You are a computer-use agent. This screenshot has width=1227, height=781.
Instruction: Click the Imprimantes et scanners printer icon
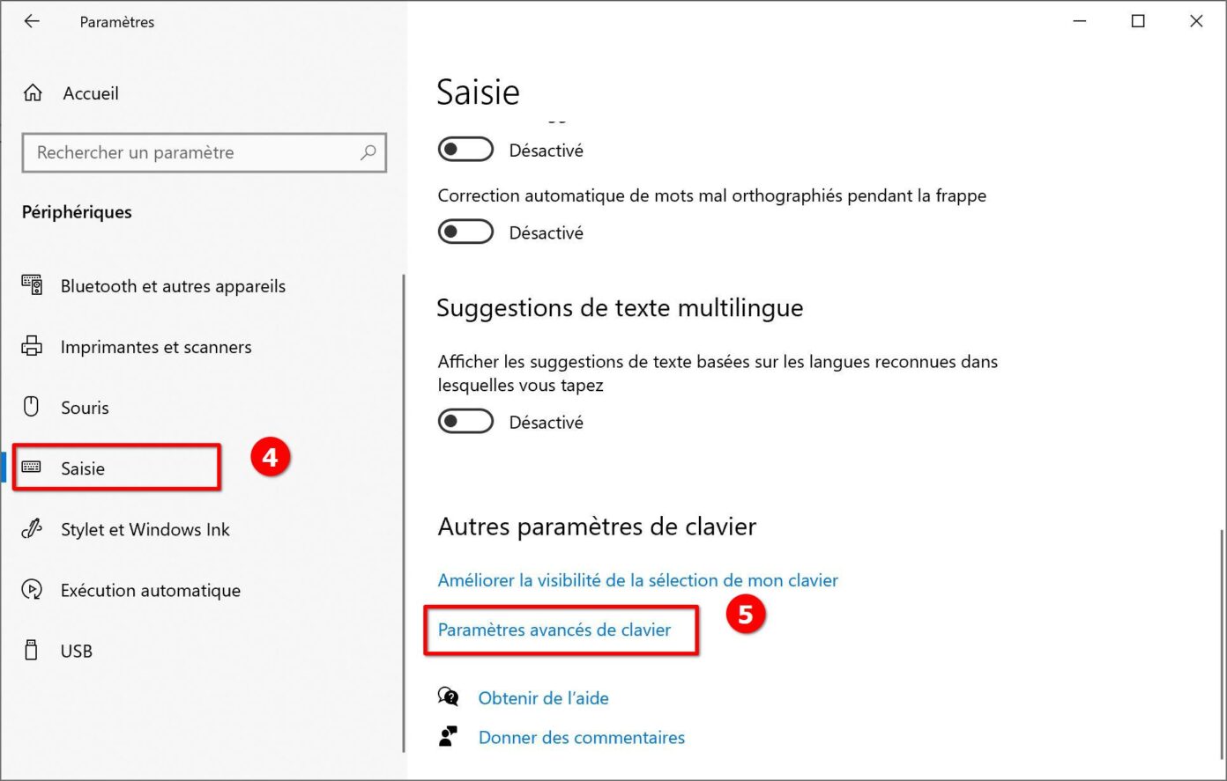[32, 346]
